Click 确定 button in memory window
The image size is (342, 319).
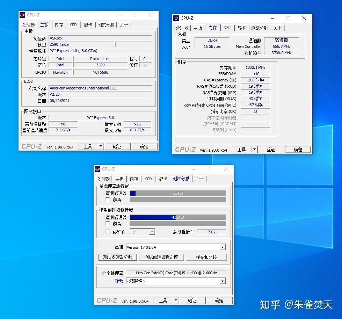click(298, 150)
